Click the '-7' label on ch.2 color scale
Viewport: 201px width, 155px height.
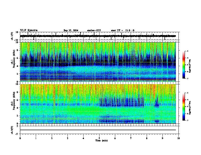(187, 120)
